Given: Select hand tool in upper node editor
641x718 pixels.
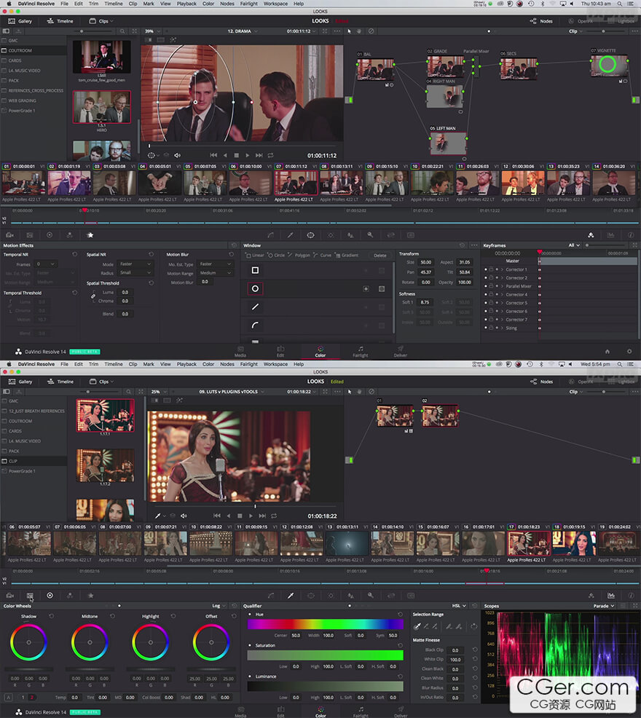Looking at the screenshot, I should tap(359, 31).
